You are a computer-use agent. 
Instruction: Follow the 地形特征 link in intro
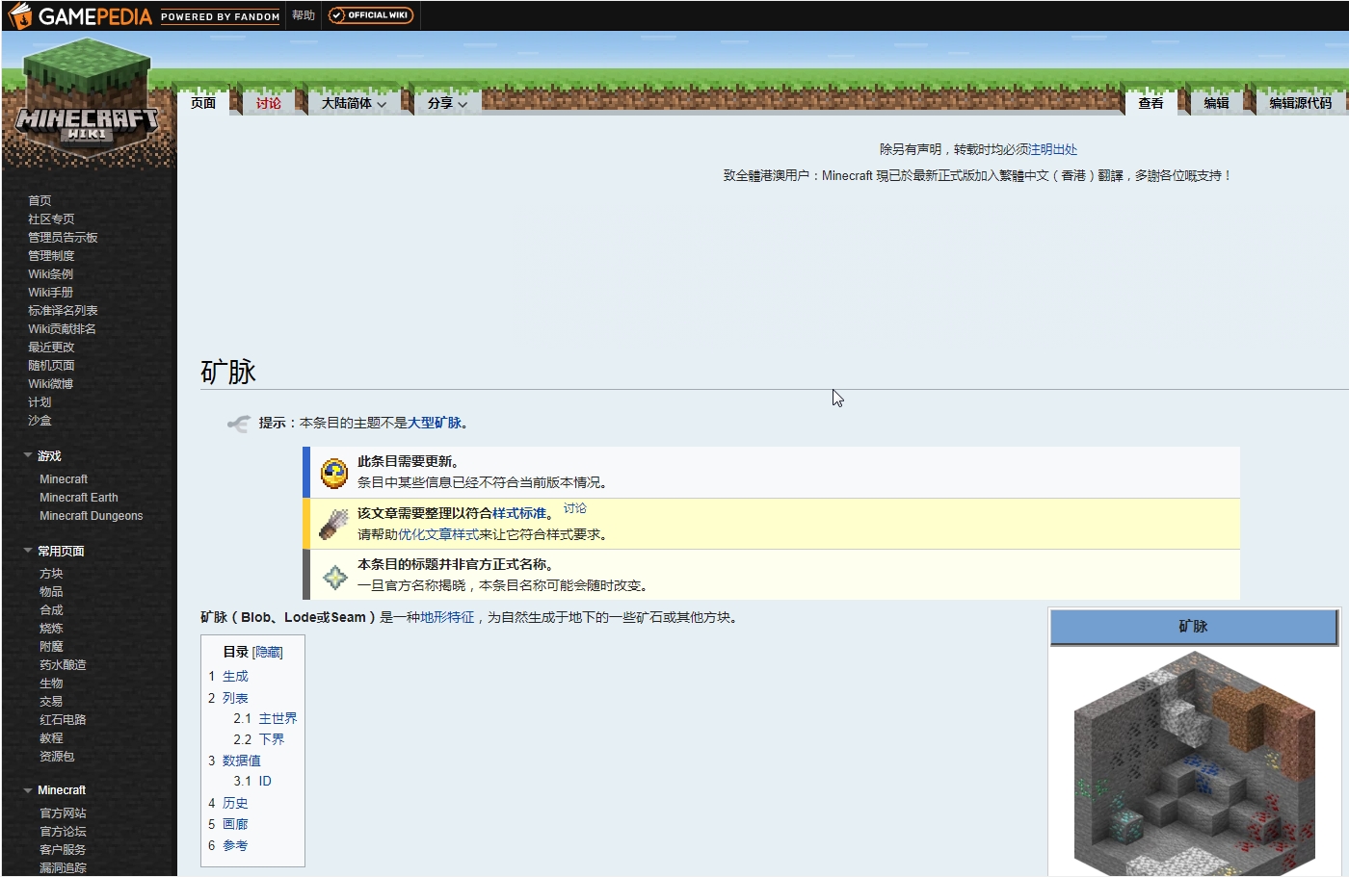(x=447, y=617)
